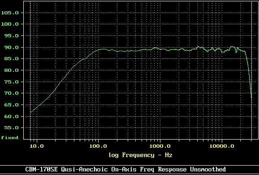This screenshot has height=175, width=259.
Task: Select the 105.0 y-axis label
Action: click(10, 13)
